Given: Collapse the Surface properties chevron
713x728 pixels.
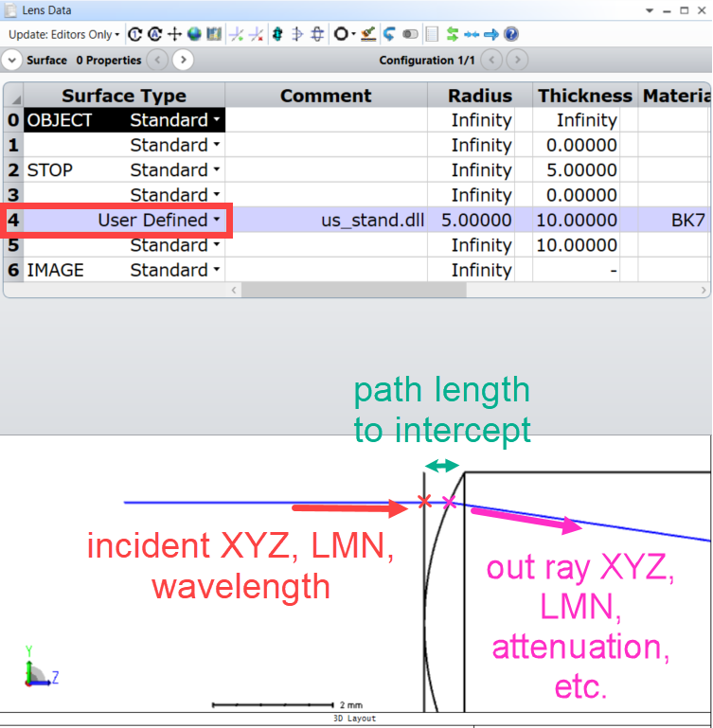Looking at the screenshot, I should [12, 61].
